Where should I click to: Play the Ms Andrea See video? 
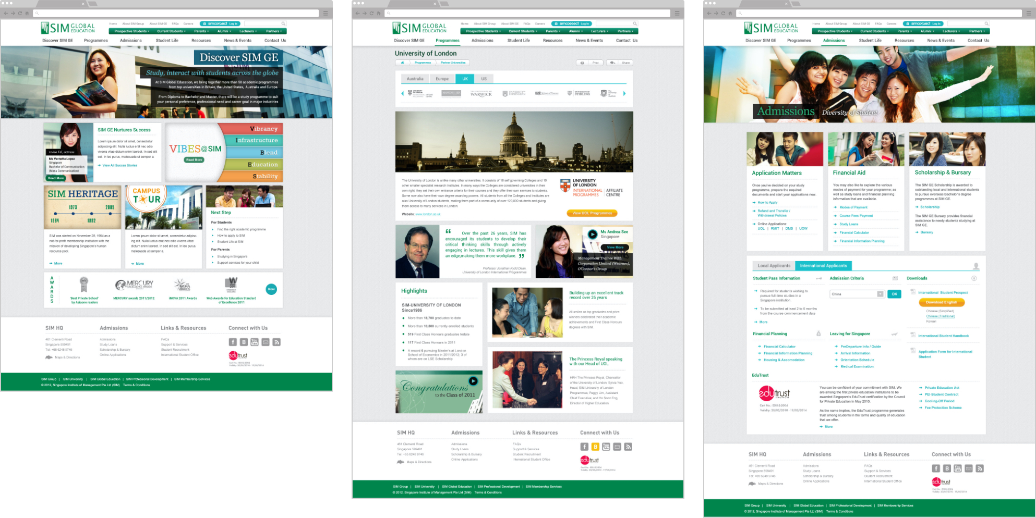[593, 235]
